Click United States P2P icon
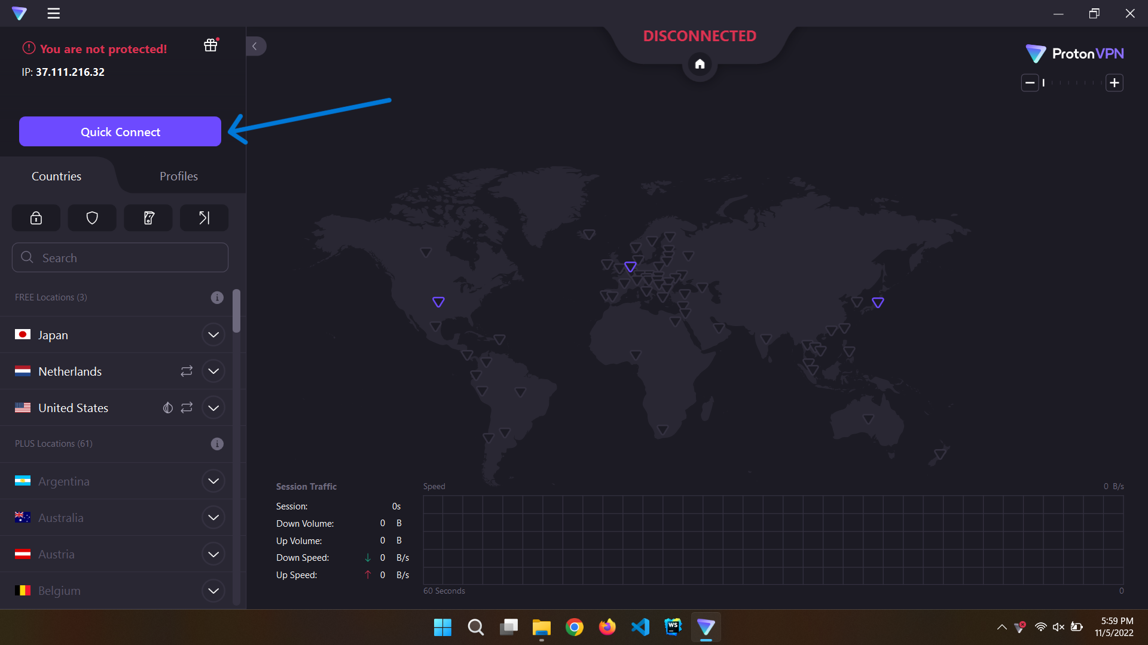This screenshot has width=1148, height=645. coord(187,407)
